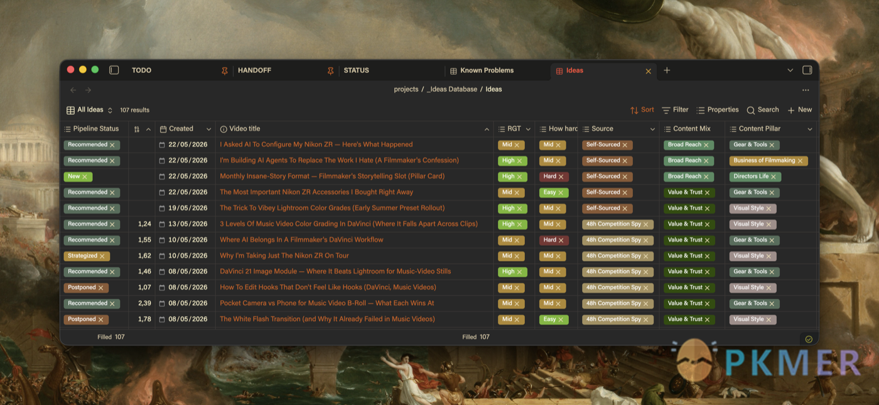
Task: Close the Ideas tab
Action: point(649,71)
